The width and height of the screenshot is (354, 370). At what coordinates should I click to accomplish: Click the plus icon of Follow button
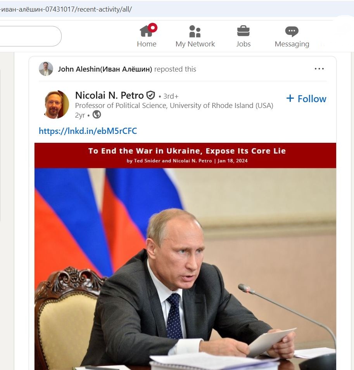pos(290,98)
